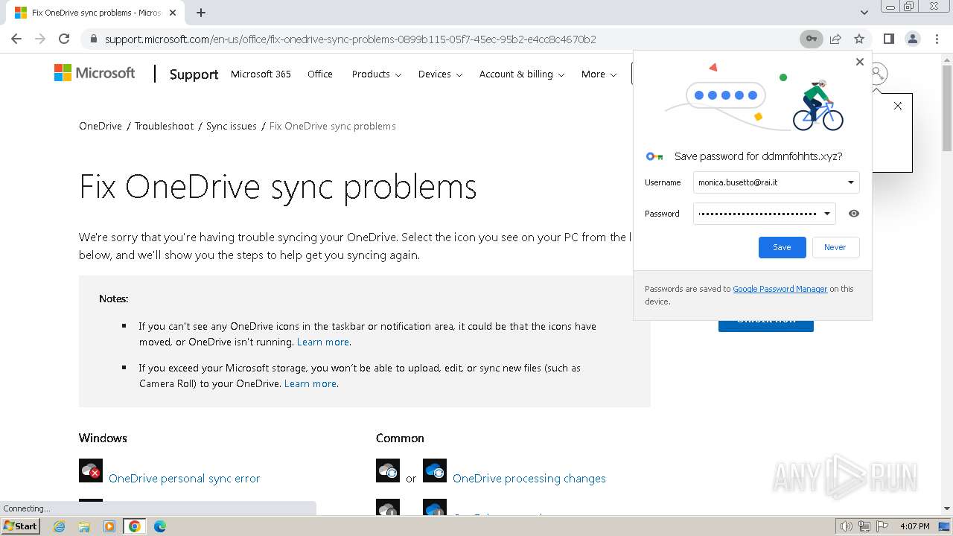Close the sign-in callout behind popup
953x536 pixels.
point(898,106)
